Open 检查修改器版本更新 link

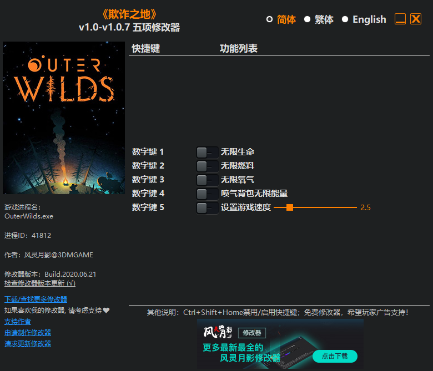point(40,283)
